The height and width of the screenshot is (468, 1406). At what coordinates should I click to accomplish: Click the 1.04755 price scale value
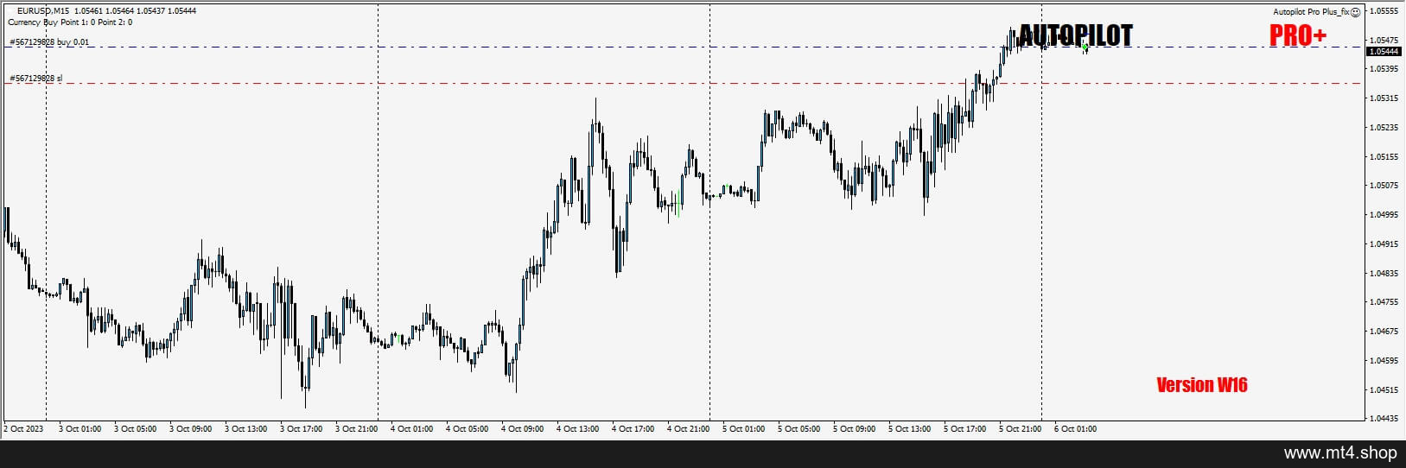pyautogui.click(x=1384, y=302)
